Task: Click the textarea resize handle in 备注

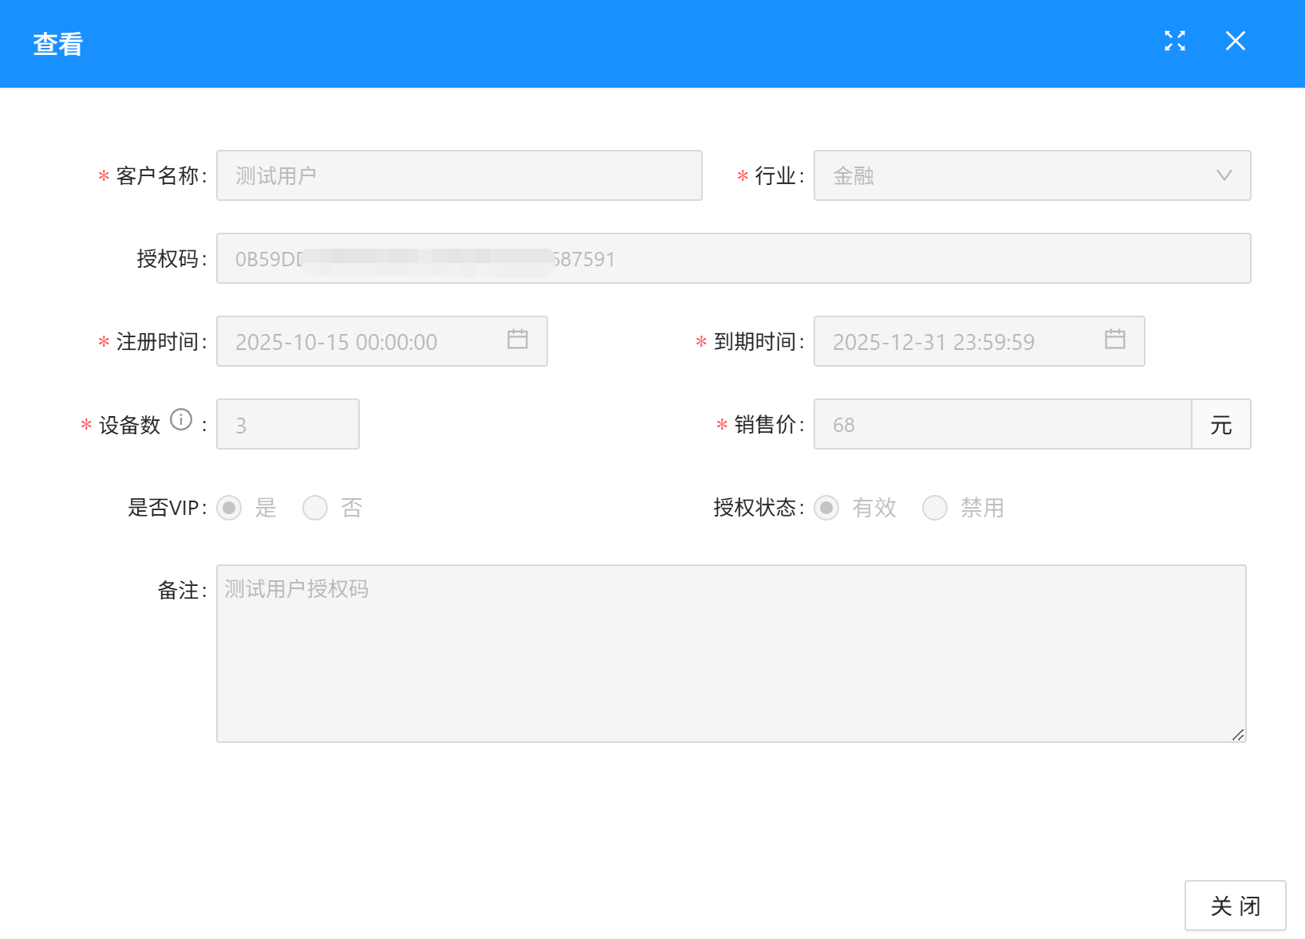Action: tap(1238, 735)
